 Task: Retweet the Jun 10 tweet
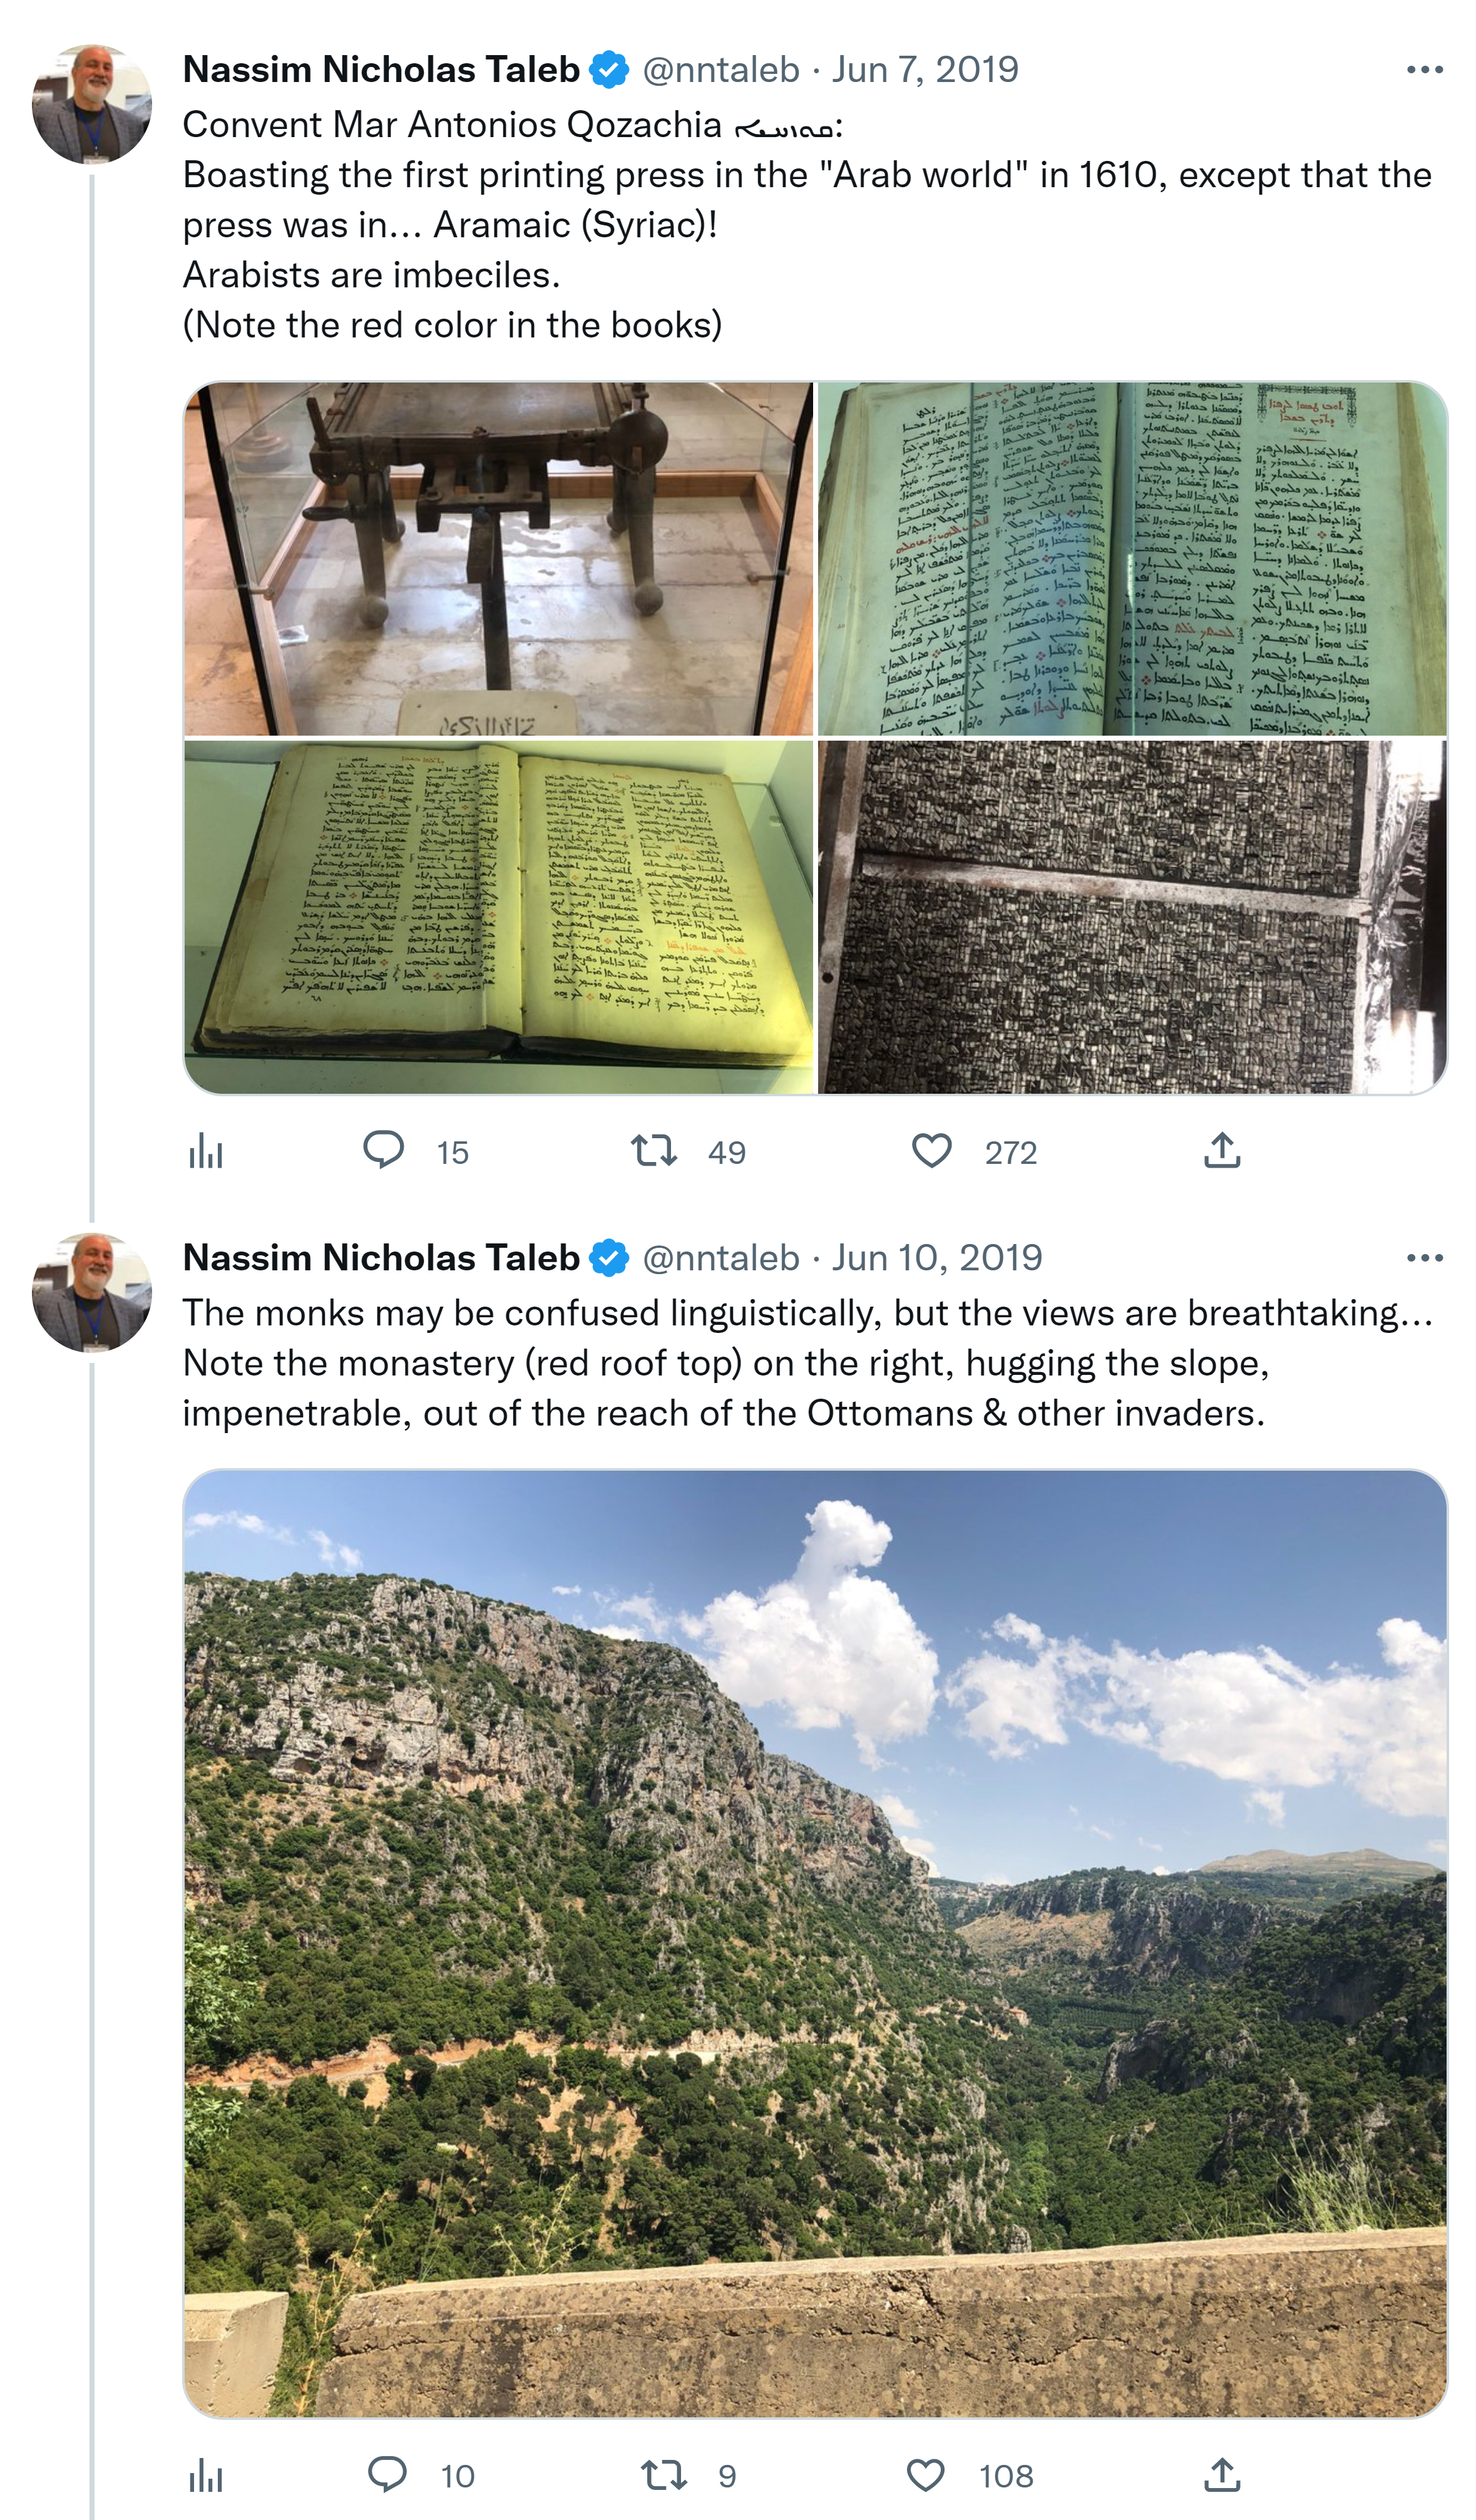click(663, 2475)
